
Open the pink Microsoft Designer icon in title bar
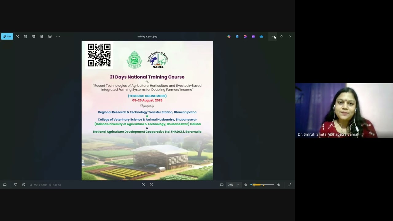[245, 36]
